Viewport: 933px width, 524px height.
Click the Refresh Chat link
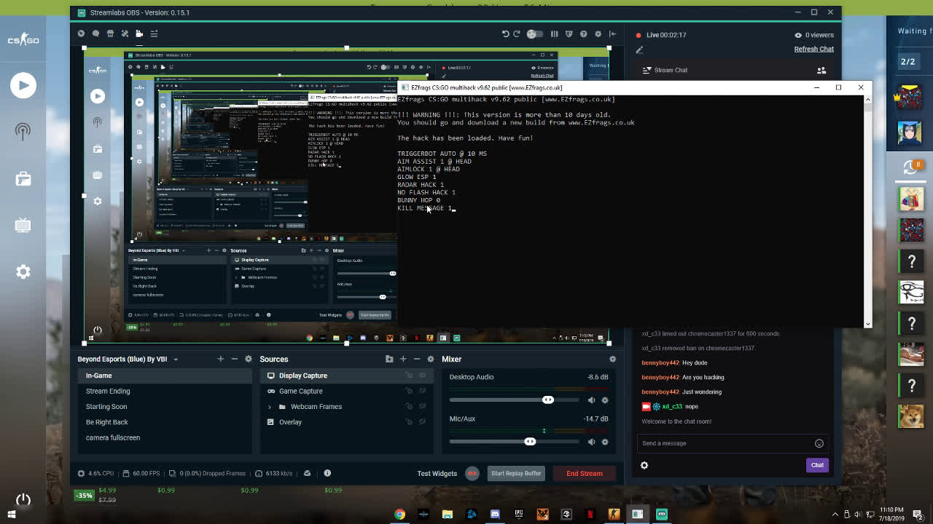click(813, 49)
